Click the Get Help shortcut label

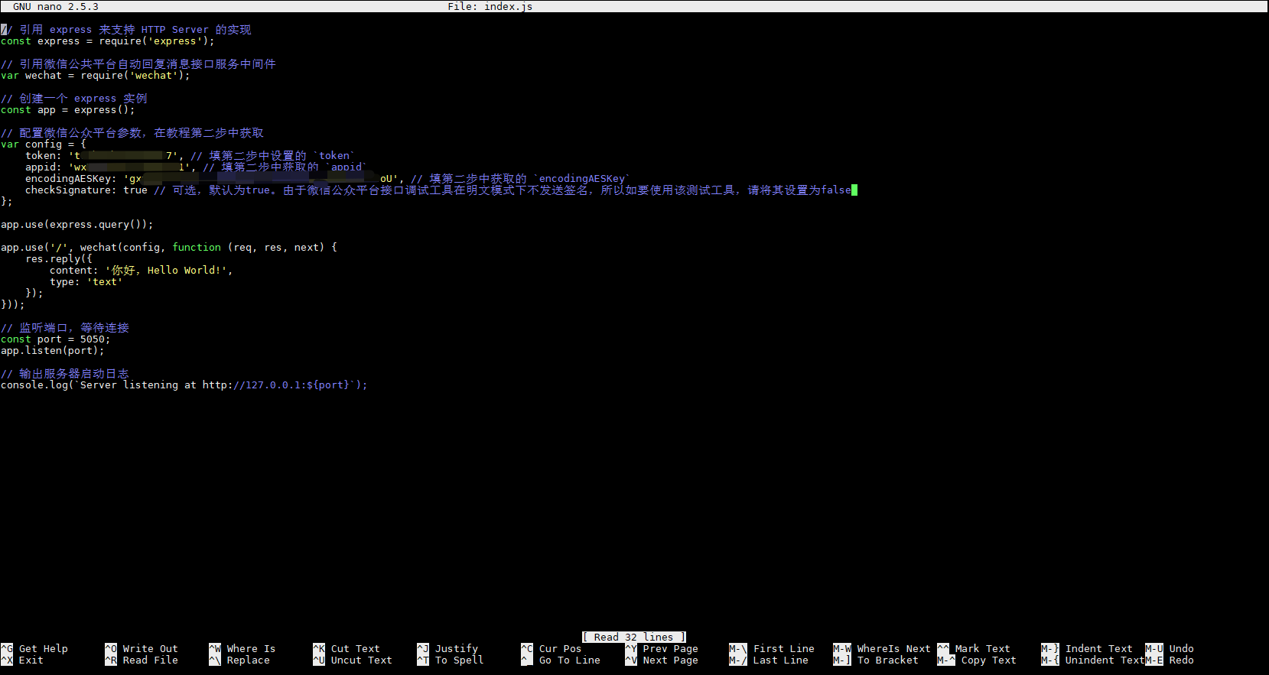point(43,648)
